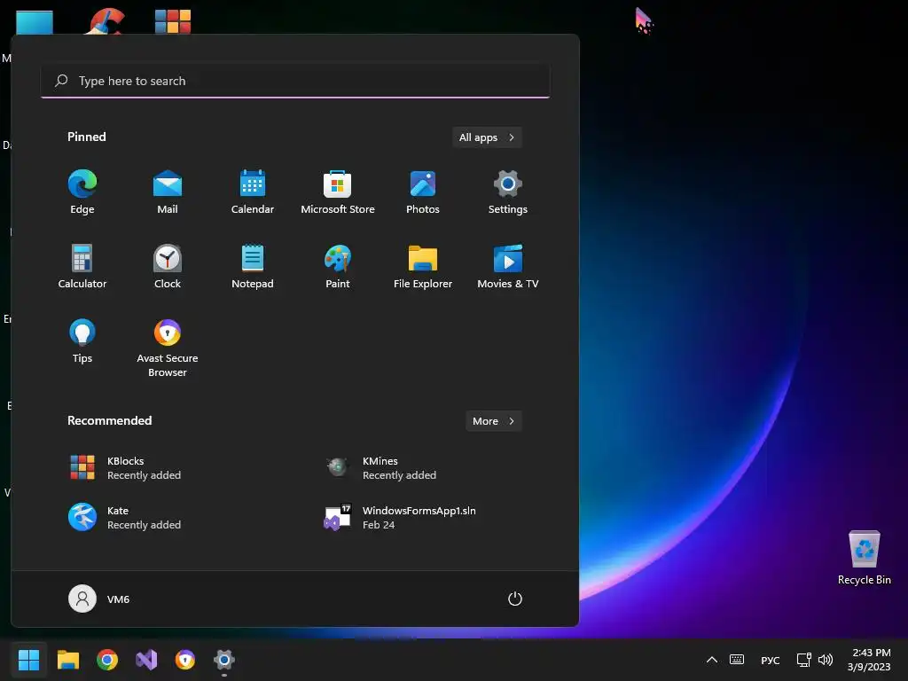This screenshot has height=681, width=908.
Task: Launch the Mail app
Action: click(x=168, y=192)
